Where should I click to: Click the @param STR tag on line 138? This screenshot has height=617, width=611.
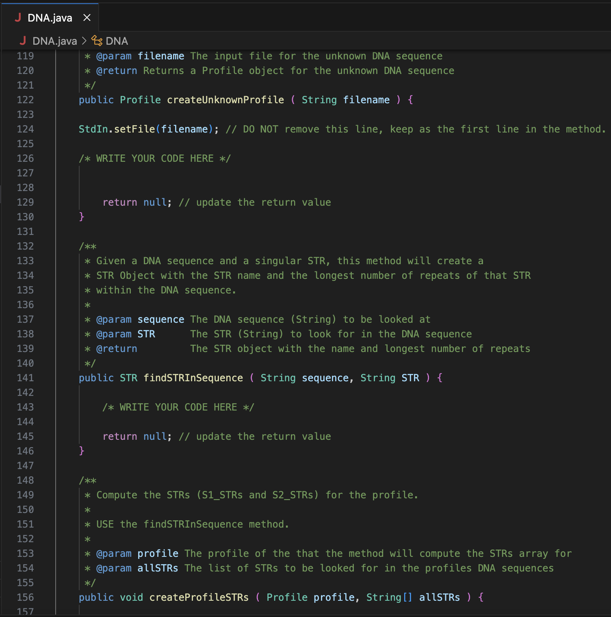tap(114, 334)
